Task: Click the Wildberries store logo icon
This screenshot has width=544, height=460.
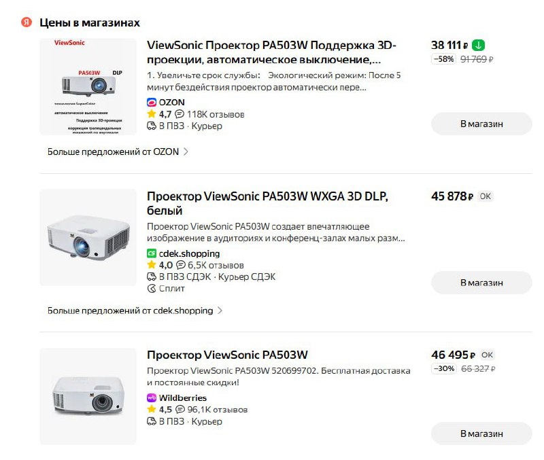Action: tap(152, 398)
